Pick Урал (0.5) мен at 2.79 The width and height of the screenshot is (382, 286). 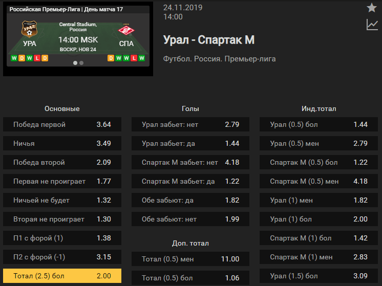click(x=319, y=143)
